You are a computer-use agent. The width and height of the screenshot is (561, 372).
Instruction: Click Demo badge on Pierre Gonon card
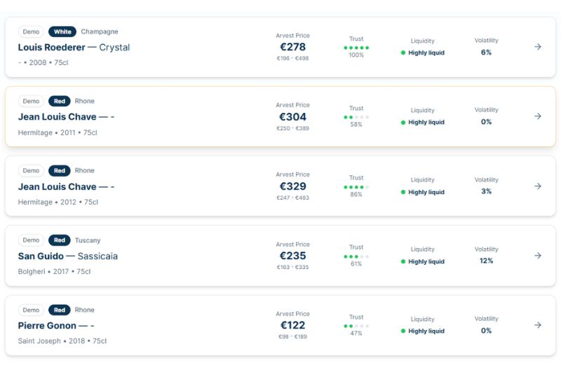(x=31, y=310)
